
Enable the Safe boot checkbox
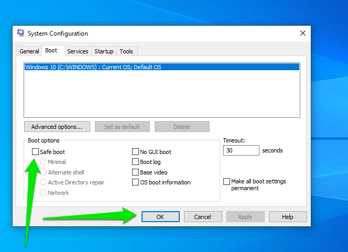(x=36, y=152)
